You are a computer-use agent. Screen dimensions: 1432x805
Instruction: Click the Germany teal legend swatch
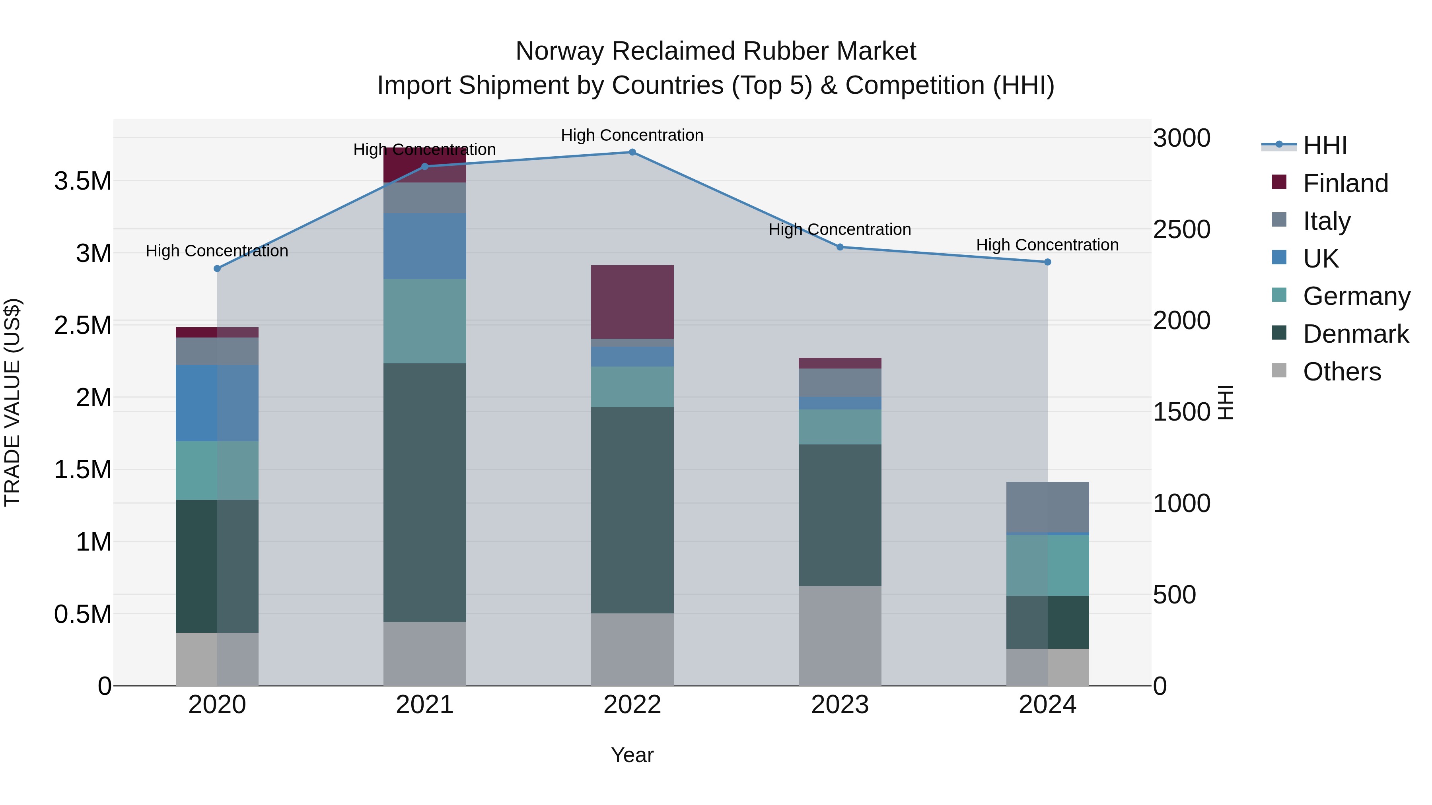(x=1279, y=295)
